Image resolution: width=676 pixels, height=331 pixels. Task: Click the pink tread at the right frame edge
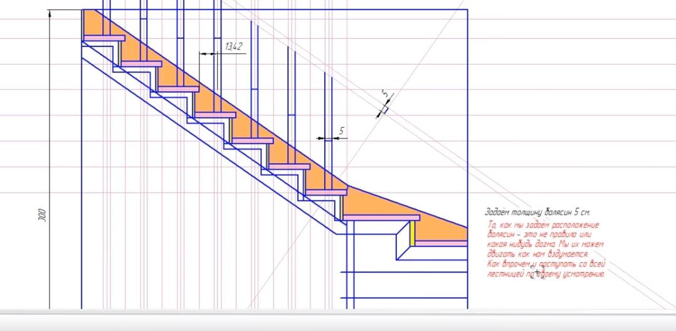(442, 243)
